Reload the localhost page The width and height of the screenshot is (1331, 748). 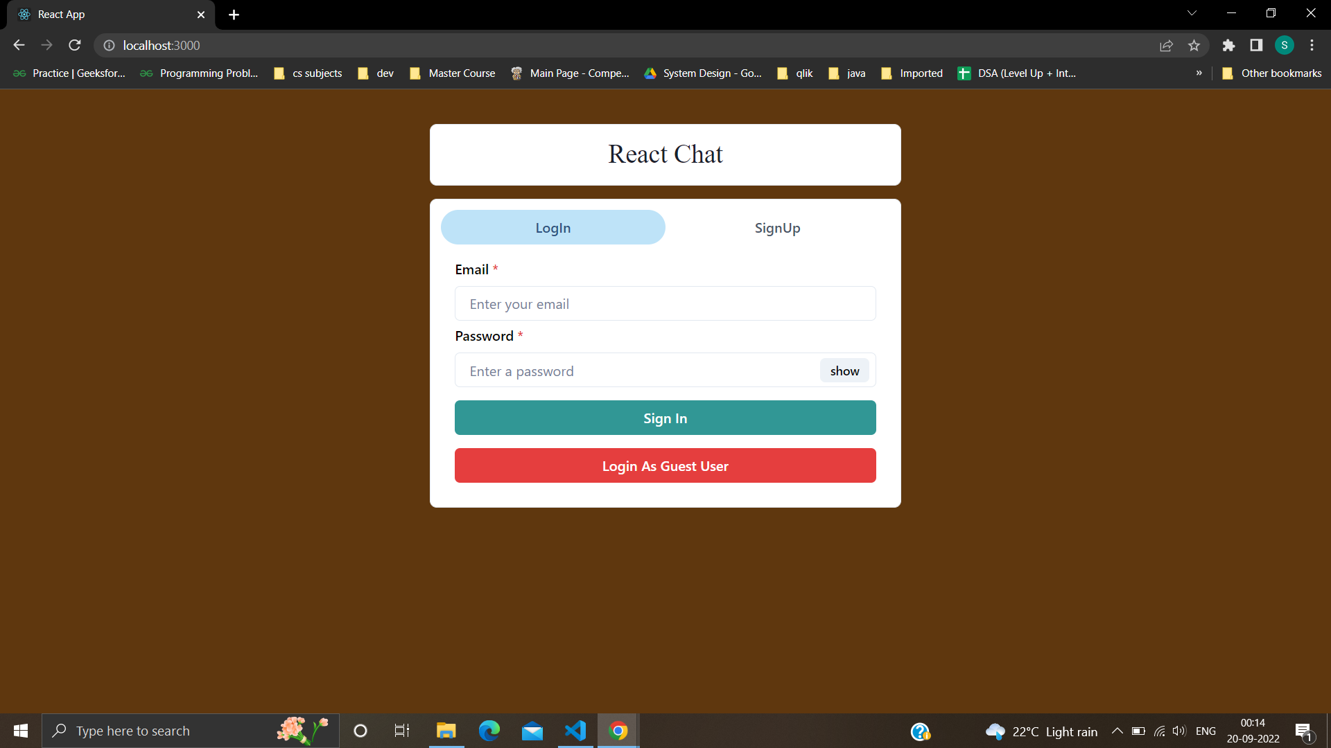pyautogui.click(x=75, y=45)
